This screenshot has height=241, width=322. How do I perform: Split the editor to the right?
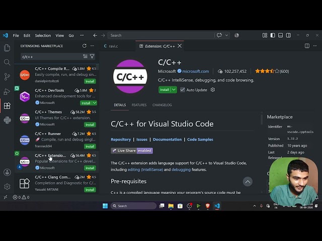pos(307,46)
